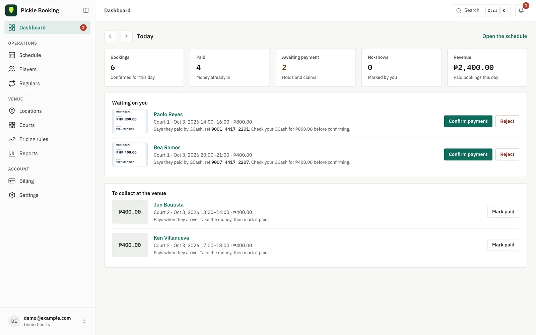Go to the previous day

coord(110,36)
